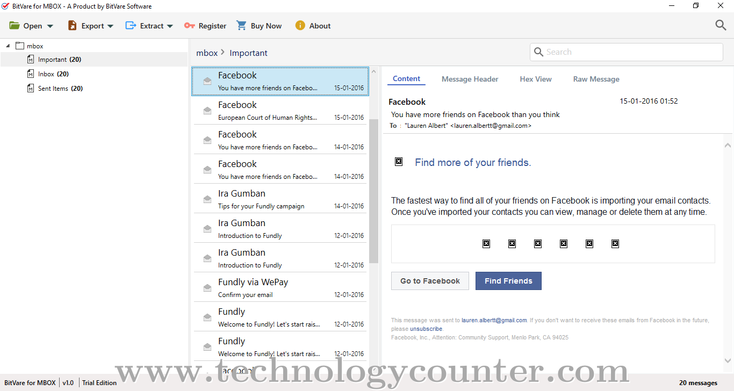Click broken image icon beside Find more friends
This screenshot has height=391, width=734.
[x=399, y=161]
